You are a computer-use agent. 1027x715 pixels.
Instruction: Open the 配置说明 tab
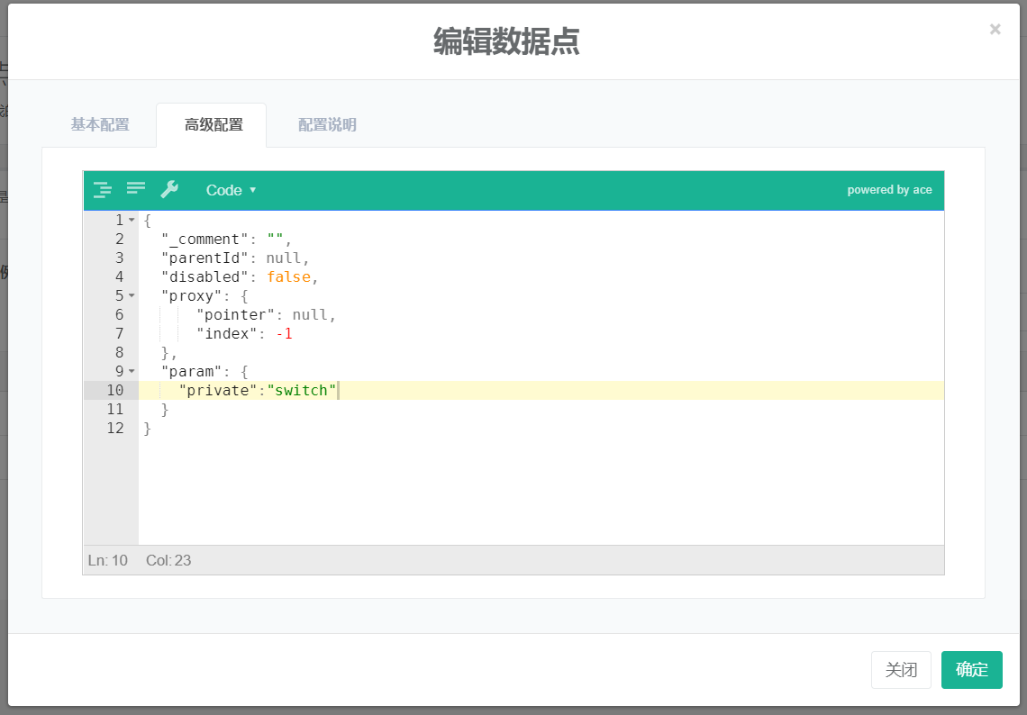(327, 125)
